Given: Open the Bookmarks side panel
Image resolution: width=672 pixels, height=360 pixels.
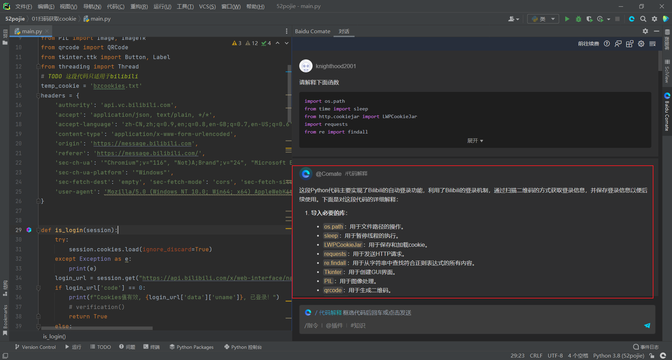Looking at the screenshot, I should point(5,320).
